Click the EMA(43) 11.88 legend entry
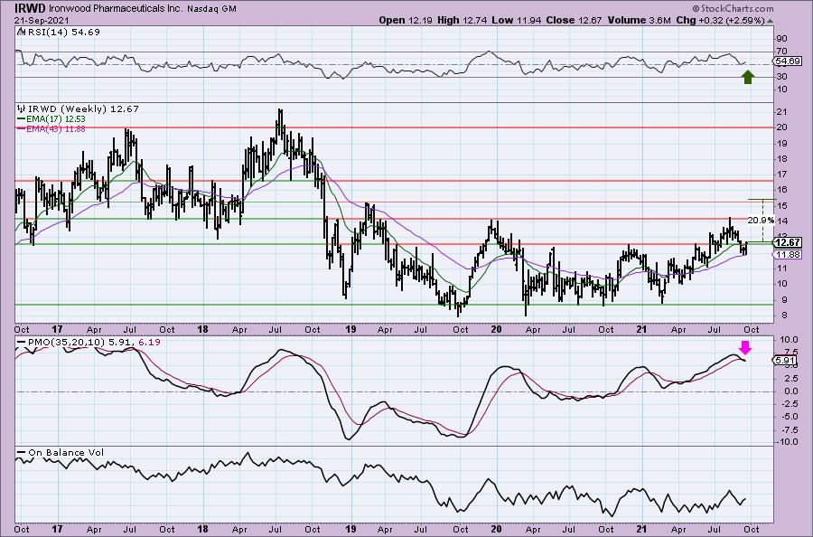This screenshot has height=537, width=813. click(51, 128)
